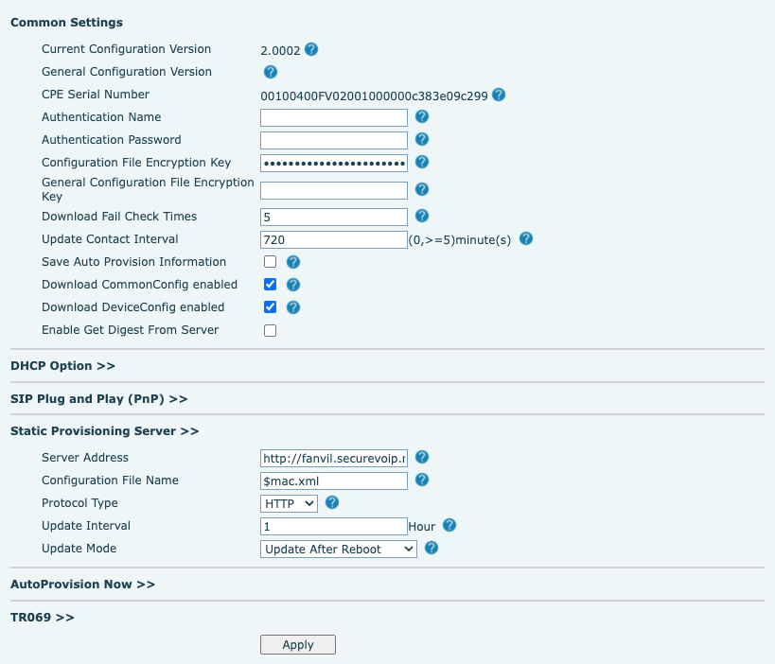
Task: Click help icon for Authentication Password
Action: coord(422,139)
